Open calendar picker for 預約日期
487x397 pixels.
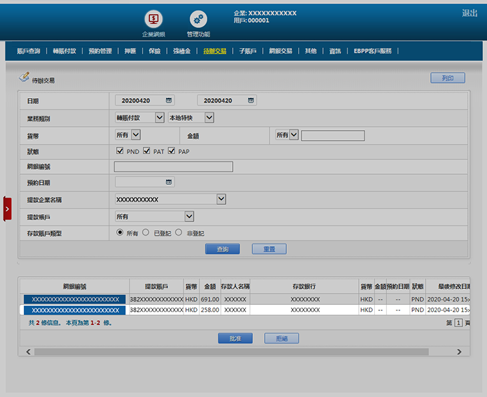[x=169, y=181]
